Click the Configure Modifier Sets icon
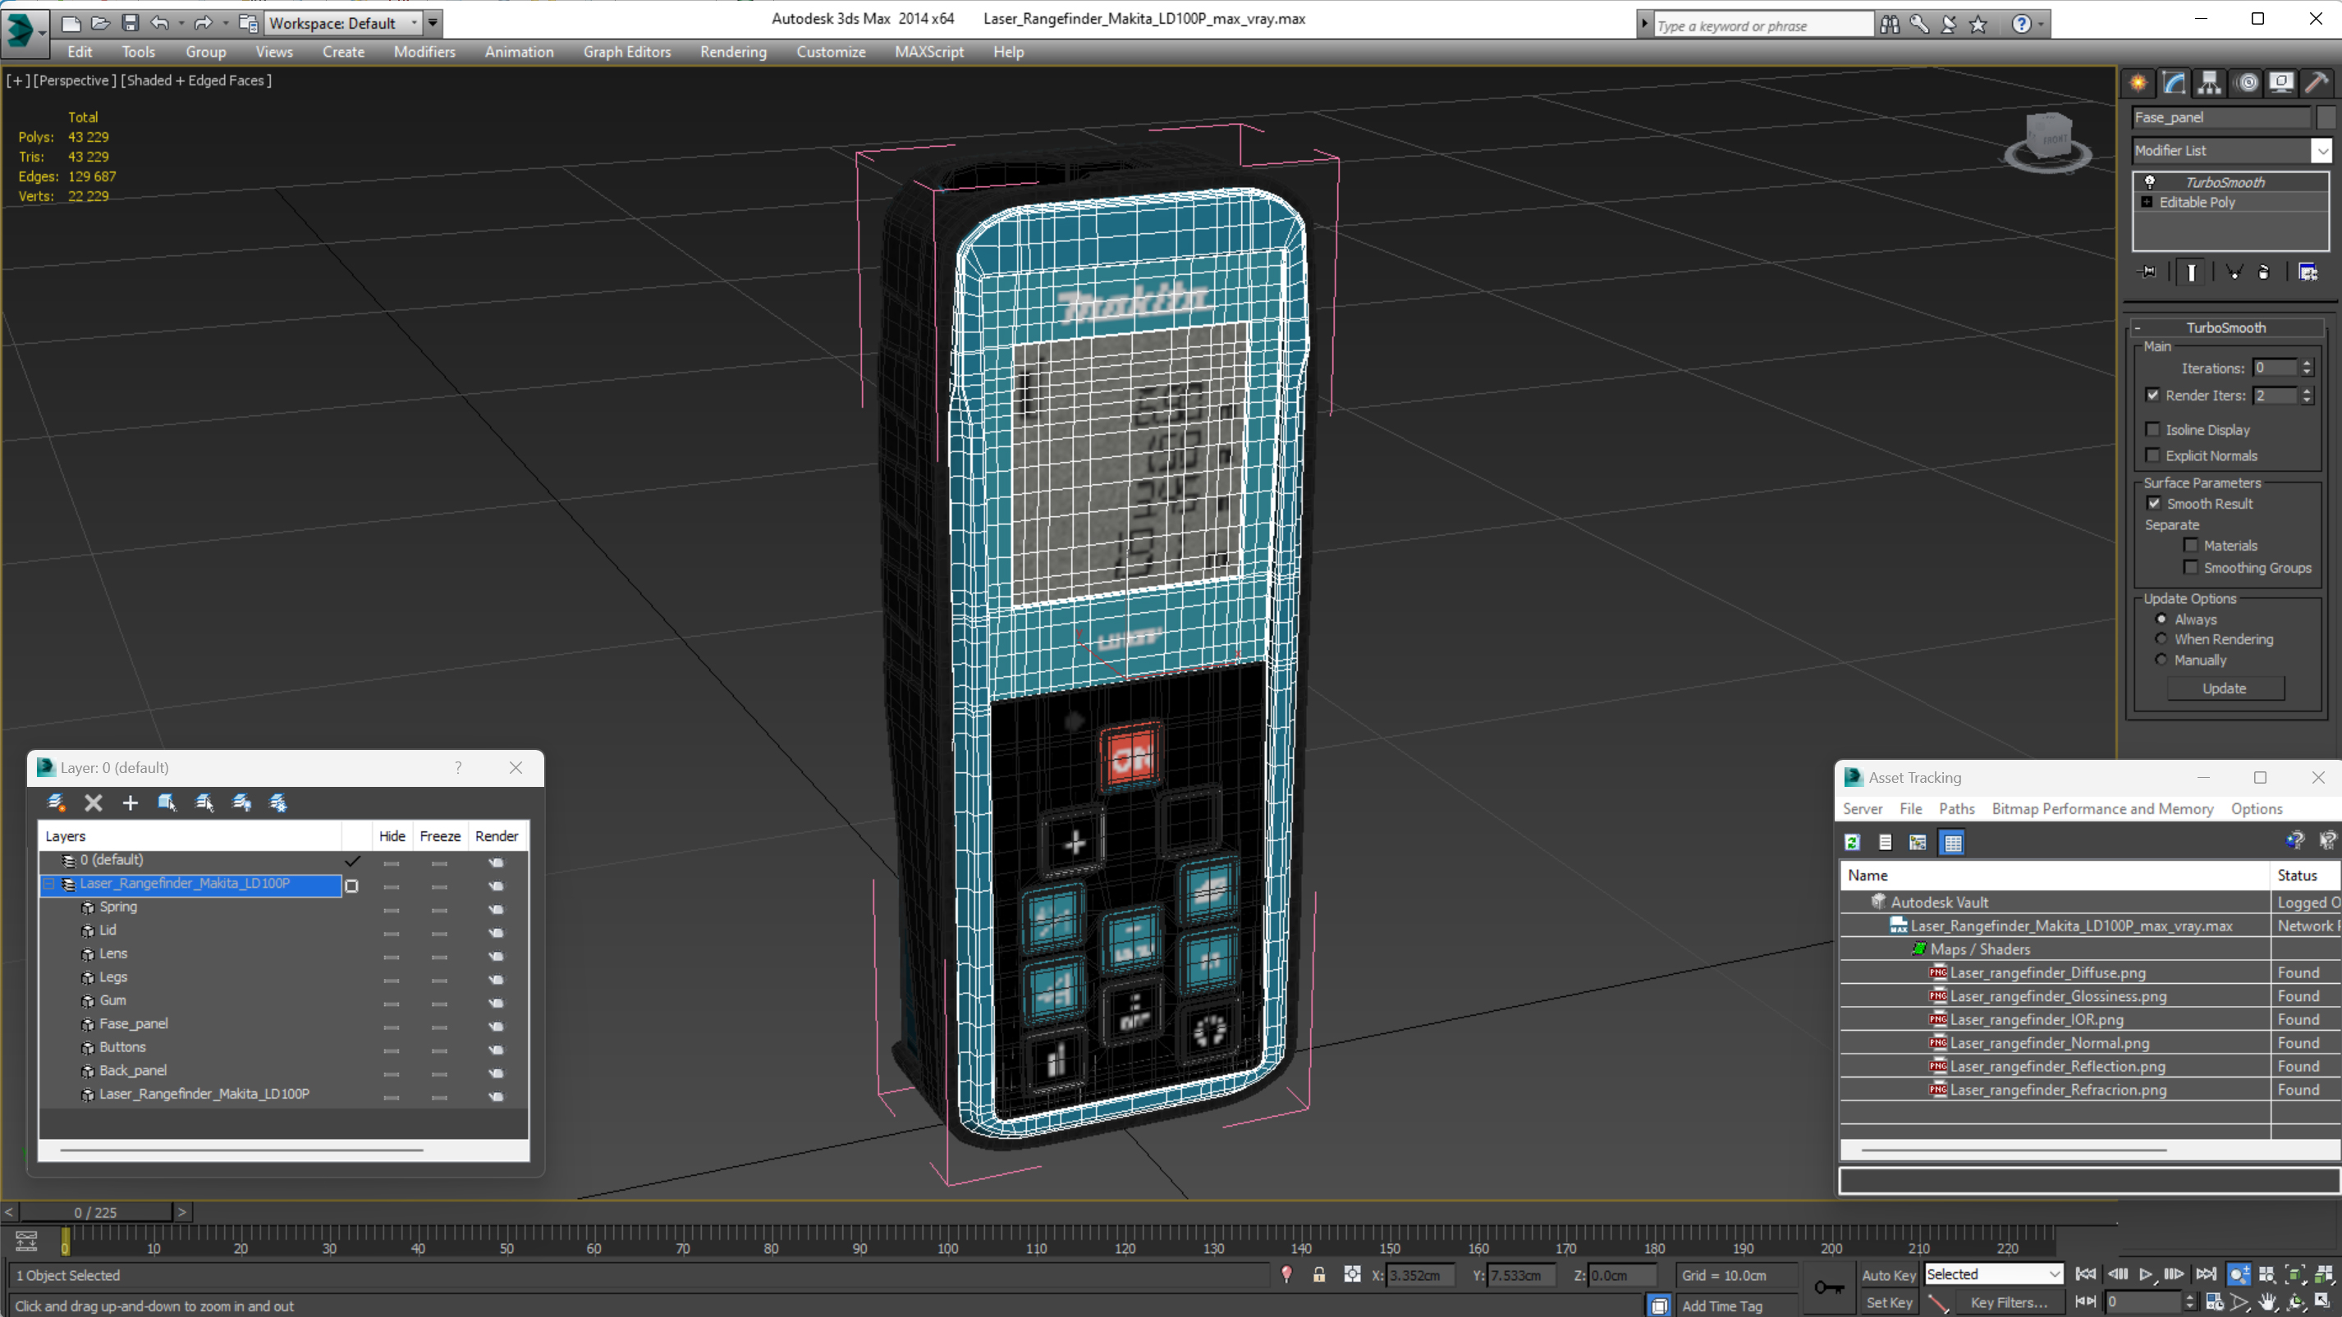 click(x=2308, y=272)
